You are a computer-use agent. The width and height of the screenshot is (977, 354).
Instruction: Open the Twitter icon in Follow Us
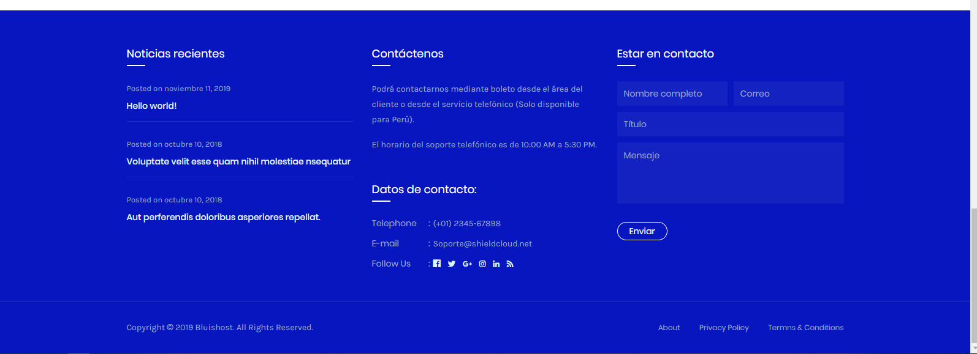(x=452, y=264)
